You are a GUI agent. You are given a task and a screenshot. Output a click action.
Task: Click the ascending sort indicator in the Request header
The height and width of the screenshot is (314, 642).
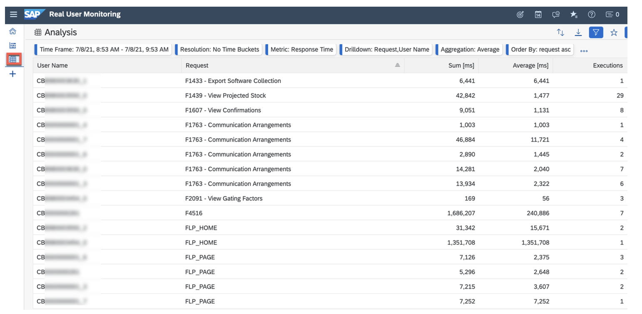(397, 65)
